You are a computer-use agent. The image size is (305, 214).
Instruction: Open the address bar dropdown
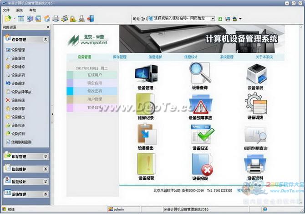213,19
